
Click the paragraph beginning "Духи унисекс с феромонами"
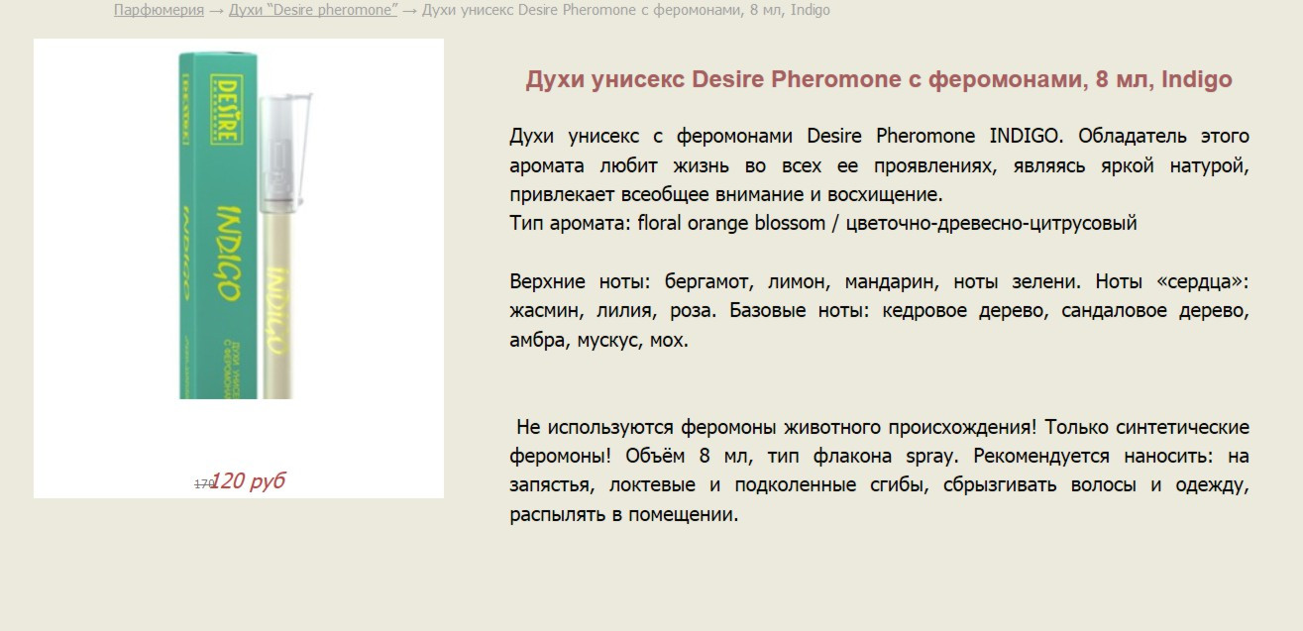879,164
